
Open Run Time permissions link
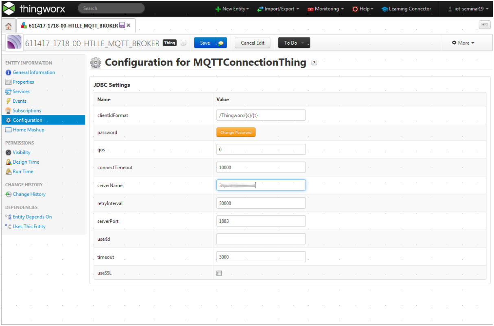point(23,172)
